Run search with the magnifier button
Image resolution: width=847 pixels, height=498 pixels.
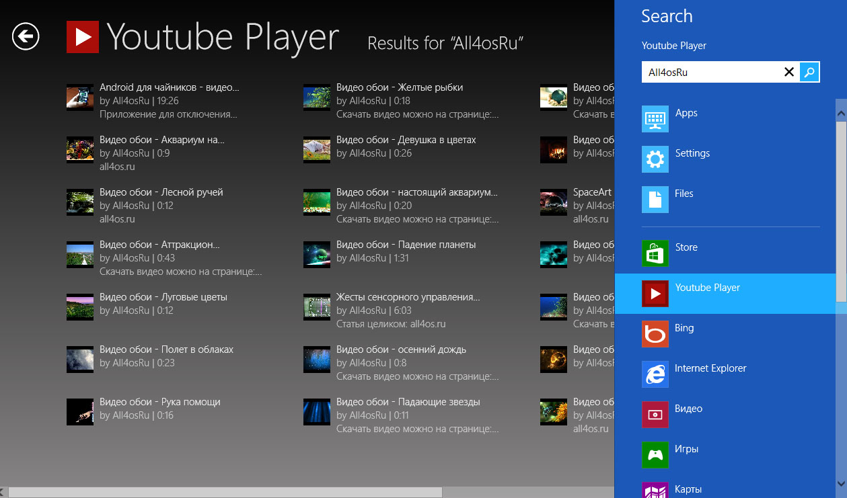tap(810, 72)
